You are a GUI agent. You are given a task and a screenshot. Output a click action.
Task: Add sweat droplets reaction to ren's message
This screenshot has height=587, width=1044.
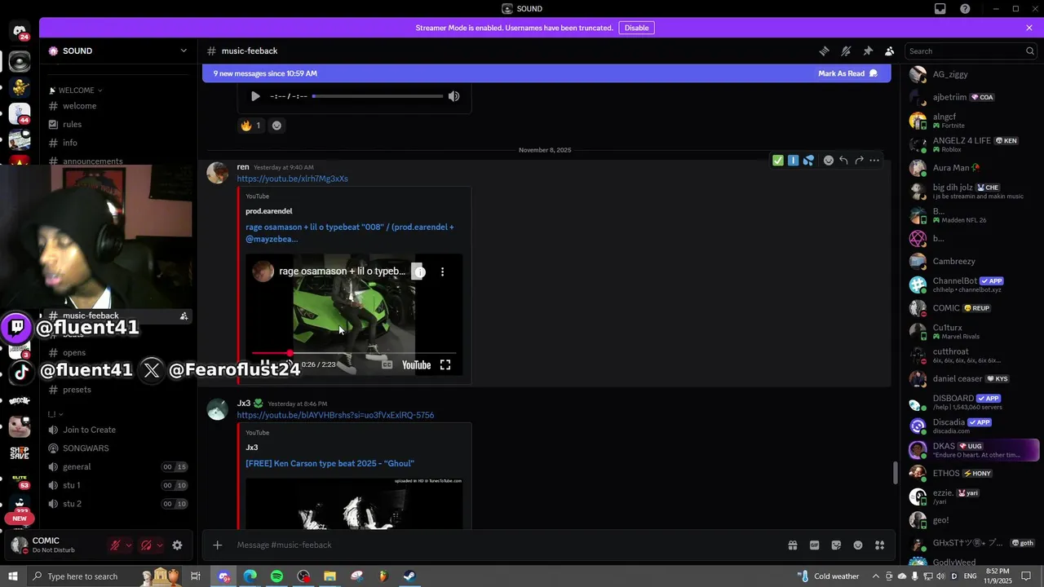808,160
